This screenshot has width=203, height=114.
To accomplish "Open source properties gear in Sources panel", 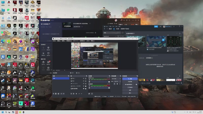I will tap(76, 93).
